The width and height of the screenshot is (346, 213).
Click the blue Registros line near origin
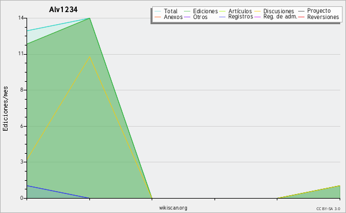58,192
